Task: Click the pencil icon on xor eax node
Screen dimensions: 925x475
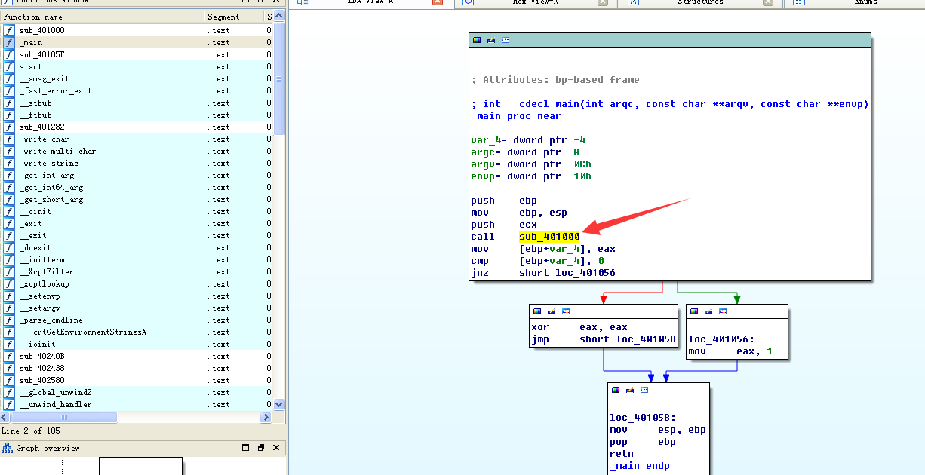Action: pyautogui.click(x=552, y=311)
